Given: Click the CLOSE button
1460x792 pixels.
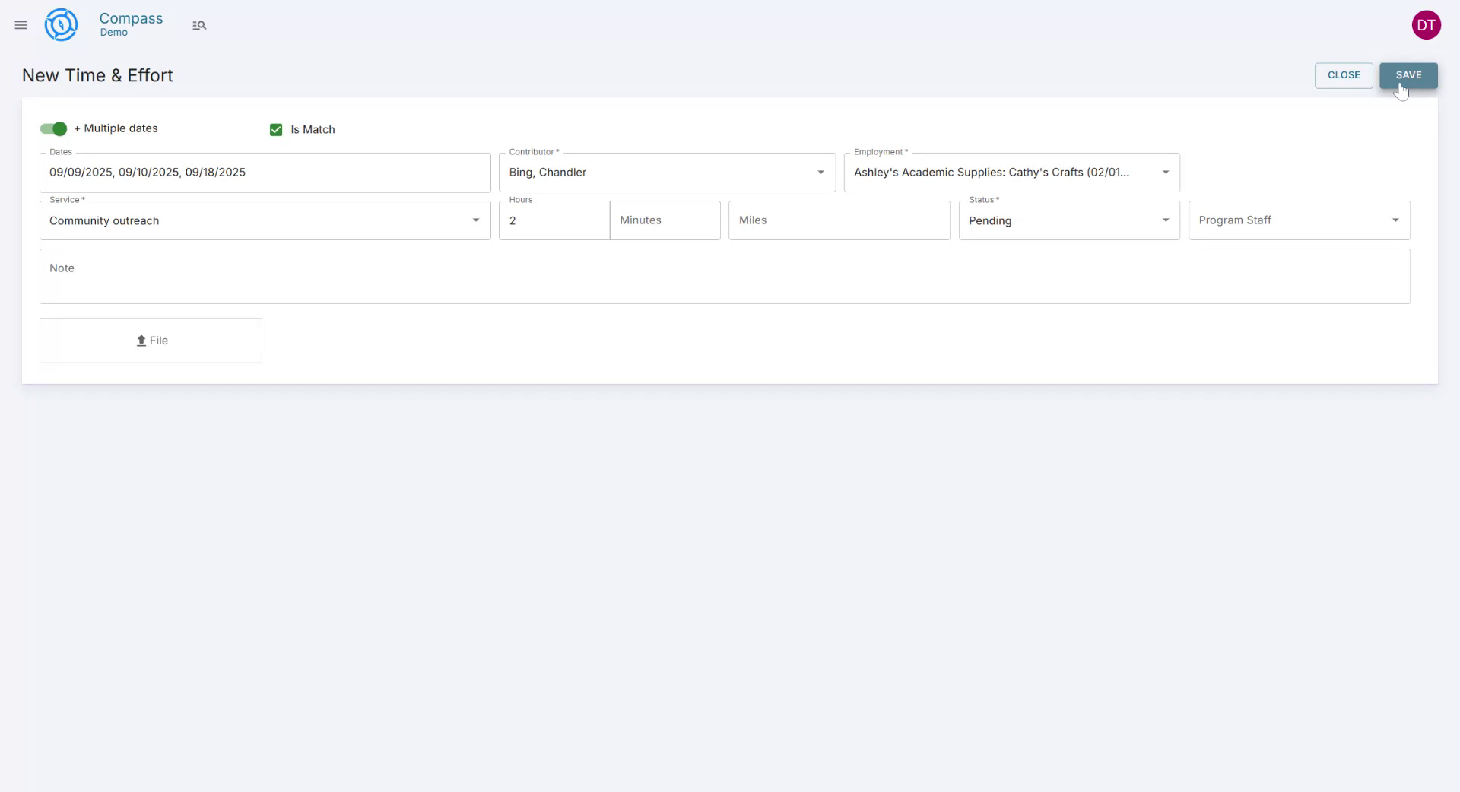Looking at the screenshot, I should pos(1343,74).
